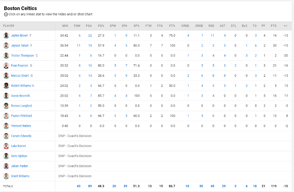Open Semi Ojeleye's player page
The width and height of the screenshot is (294, 192).
coord(19,156)
